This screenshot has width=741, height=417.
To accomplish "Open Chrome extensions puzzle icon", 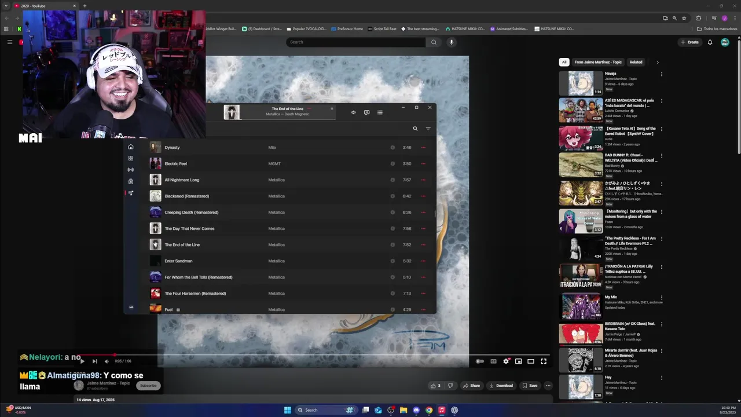I will pos(699,18).
